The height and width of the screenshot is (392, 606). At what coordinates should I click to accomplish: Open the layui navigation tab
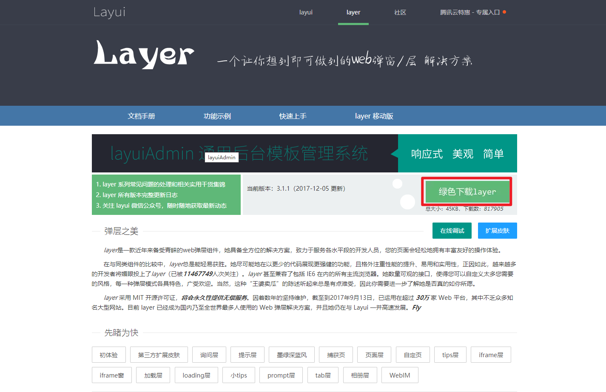click(x=306, y=12)
